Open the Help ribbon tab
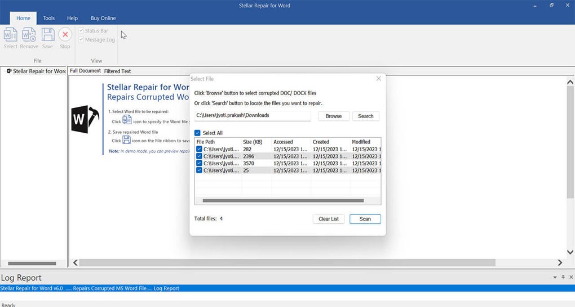This screenshot has width=575, height=307. (72, 18)
